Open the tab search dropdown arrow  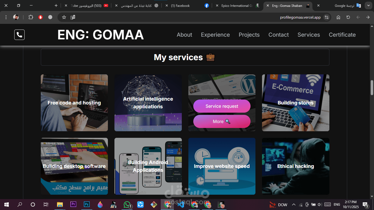pyautogui.click(x=368, y=5)
